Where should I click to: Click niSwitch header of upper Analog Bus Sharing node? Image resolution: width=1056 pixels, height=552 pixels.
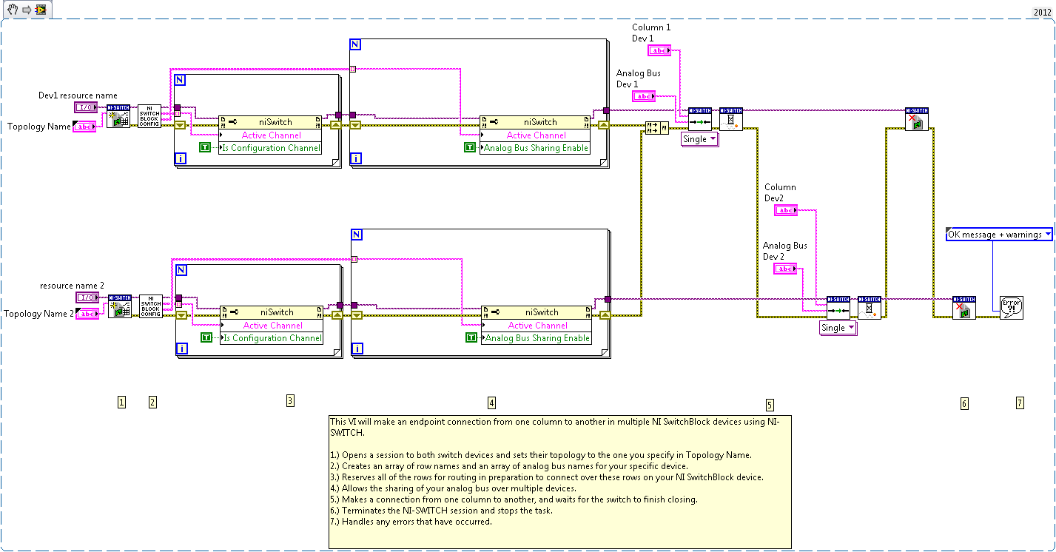pyautogui.click(x=535, y=122)
